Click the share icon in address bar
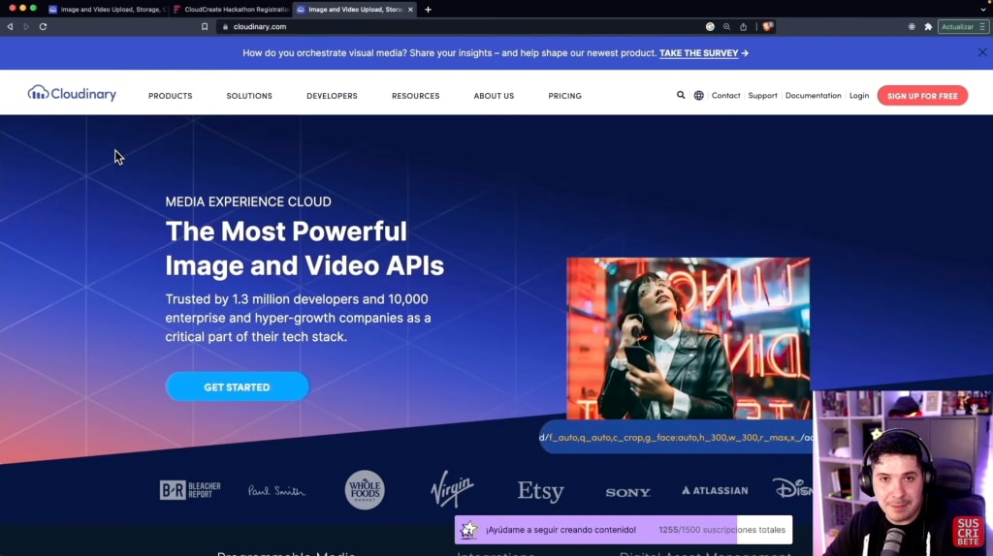The width and height of the screenshot is (993, 556). [x=744, y=26]
